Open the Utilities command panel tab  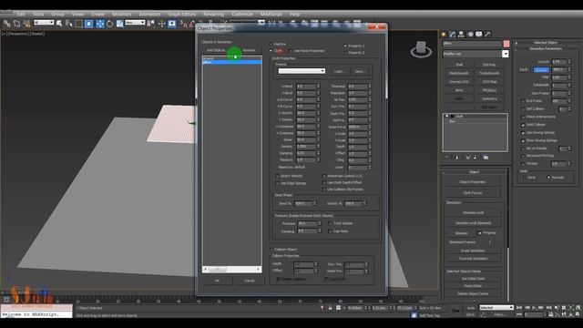coord(487,35)
